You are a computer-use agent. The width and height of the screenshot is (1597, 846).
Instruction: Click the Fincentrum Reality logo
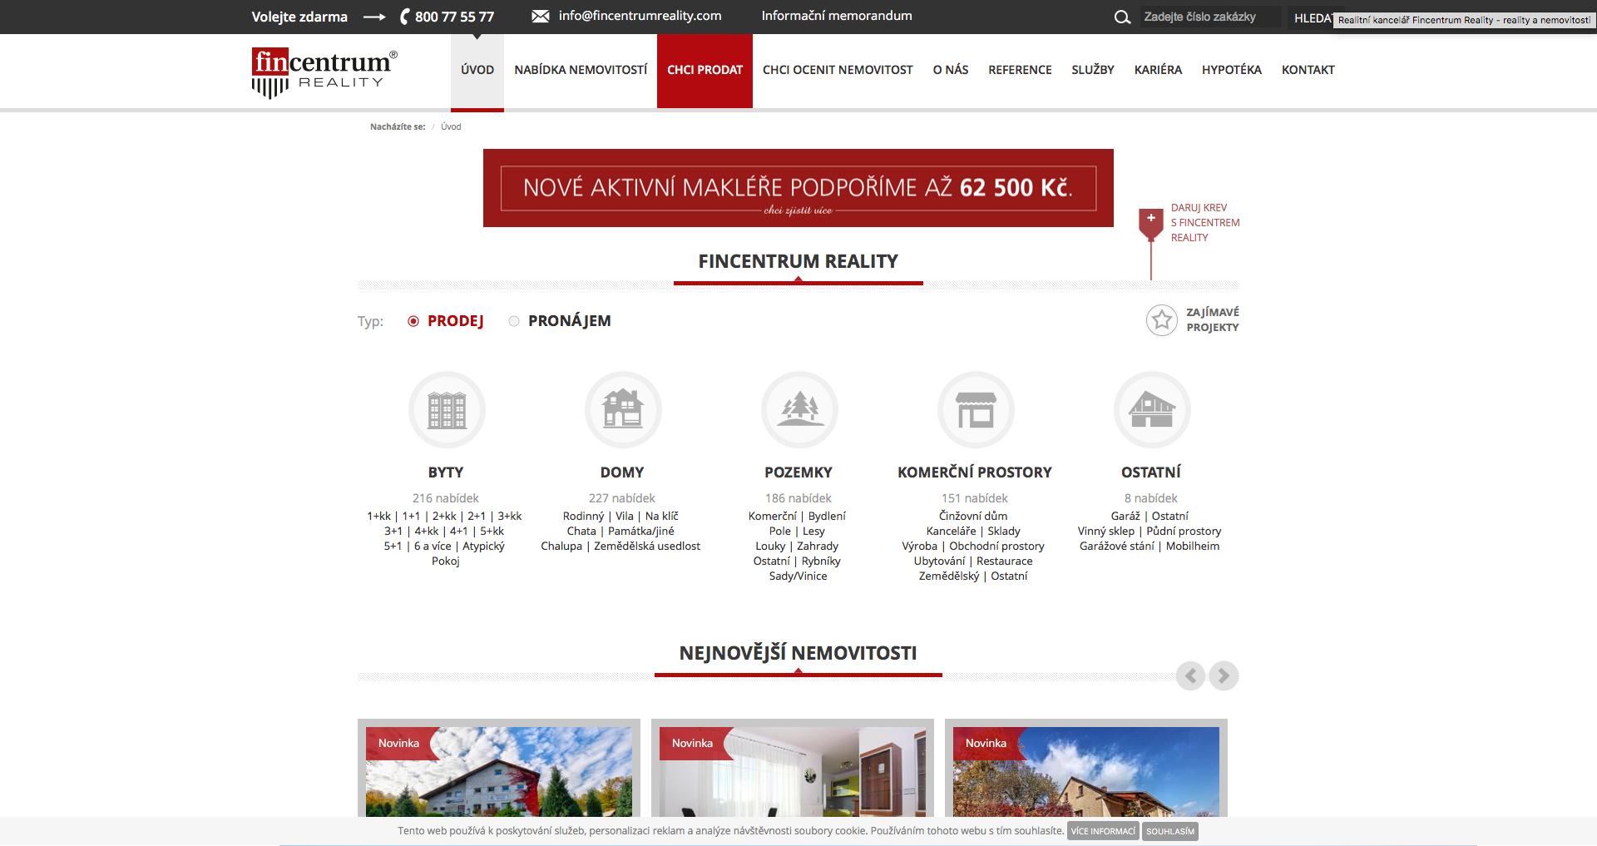point(324,72)
